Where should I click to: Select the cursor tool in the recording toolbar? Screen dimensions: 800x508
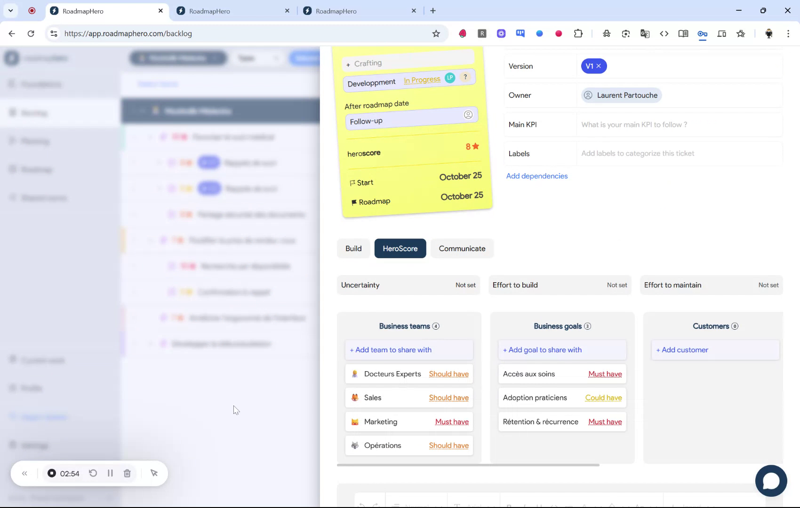click(x=154, y=473)
